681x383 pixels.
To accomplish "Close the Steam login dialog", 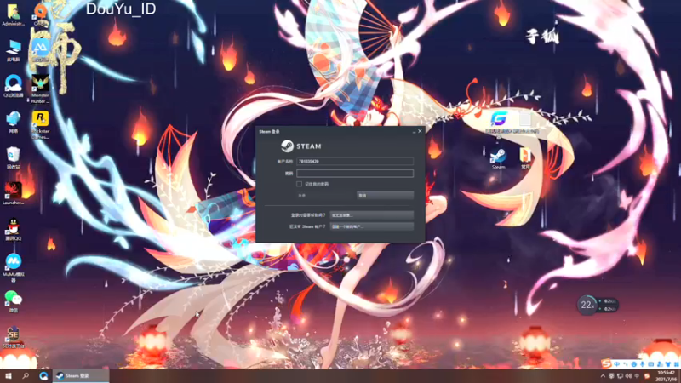I will [x=420, y=131].
